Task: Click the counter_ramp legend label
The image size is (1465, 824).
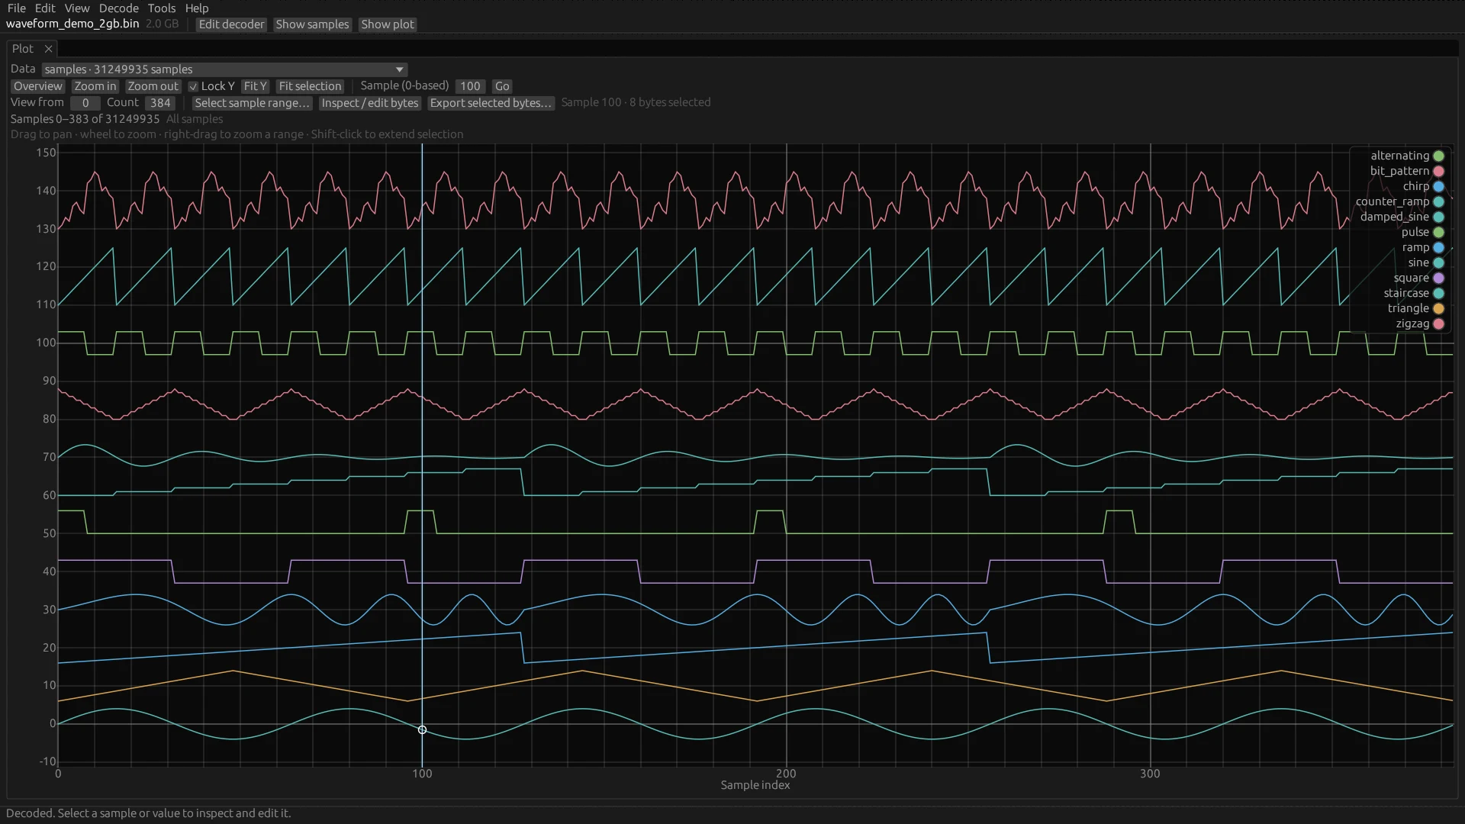Action: [1392, 201]
